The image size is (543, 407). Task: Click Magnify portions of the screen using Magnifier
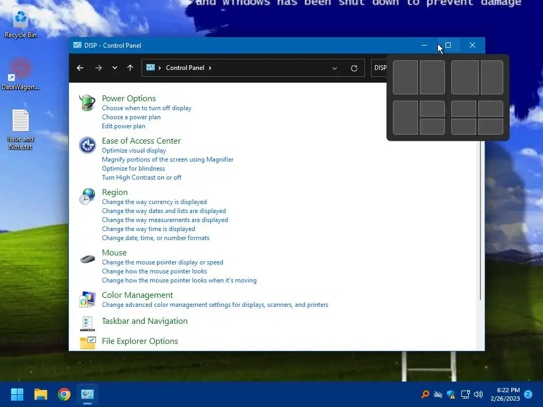pyautogui.click(x=168, y=160)
